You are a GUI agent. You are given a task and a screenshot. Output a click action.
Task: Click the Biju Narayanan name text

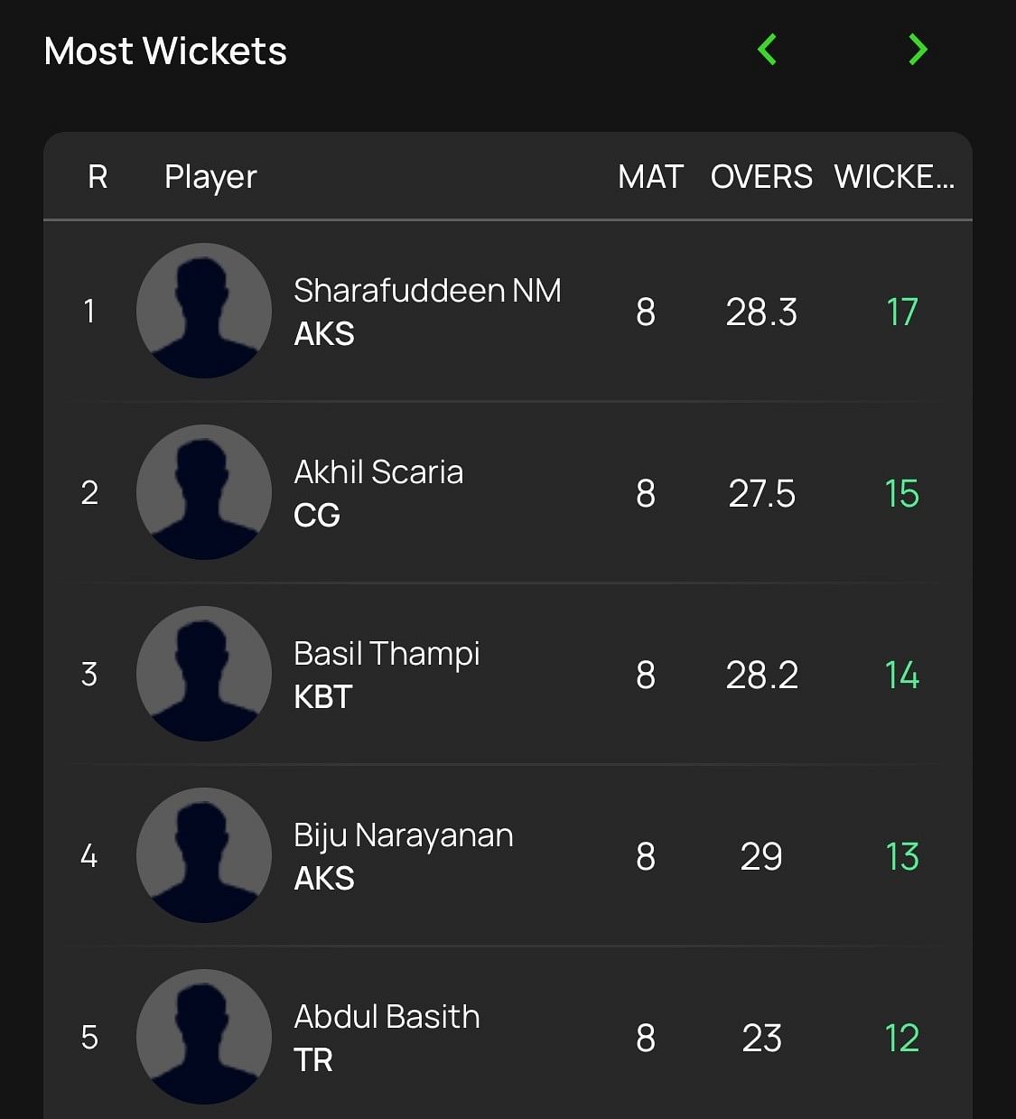(403, 835)
